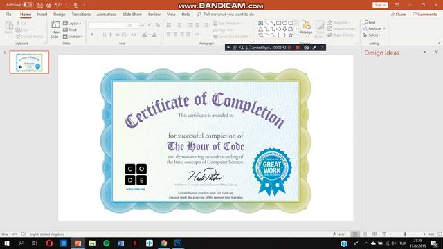This screenshot has width=443, height=249.
Task: Expand the shapes gallery More arrow
Action: 296,35
